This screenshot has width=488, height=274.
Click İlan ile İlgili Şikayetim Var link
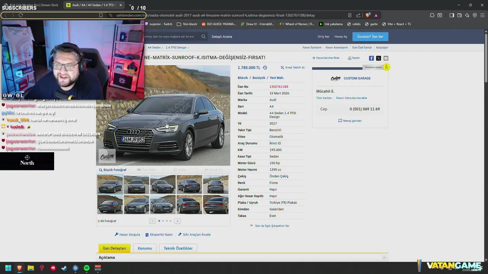pyautogui.click(x=270, y=226)
